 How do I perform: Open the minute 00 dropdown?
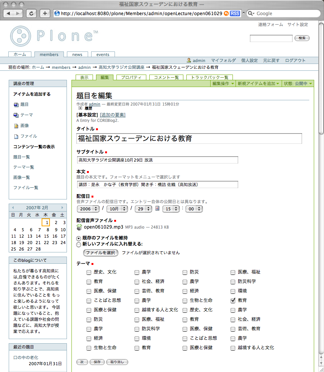point(194,209)
